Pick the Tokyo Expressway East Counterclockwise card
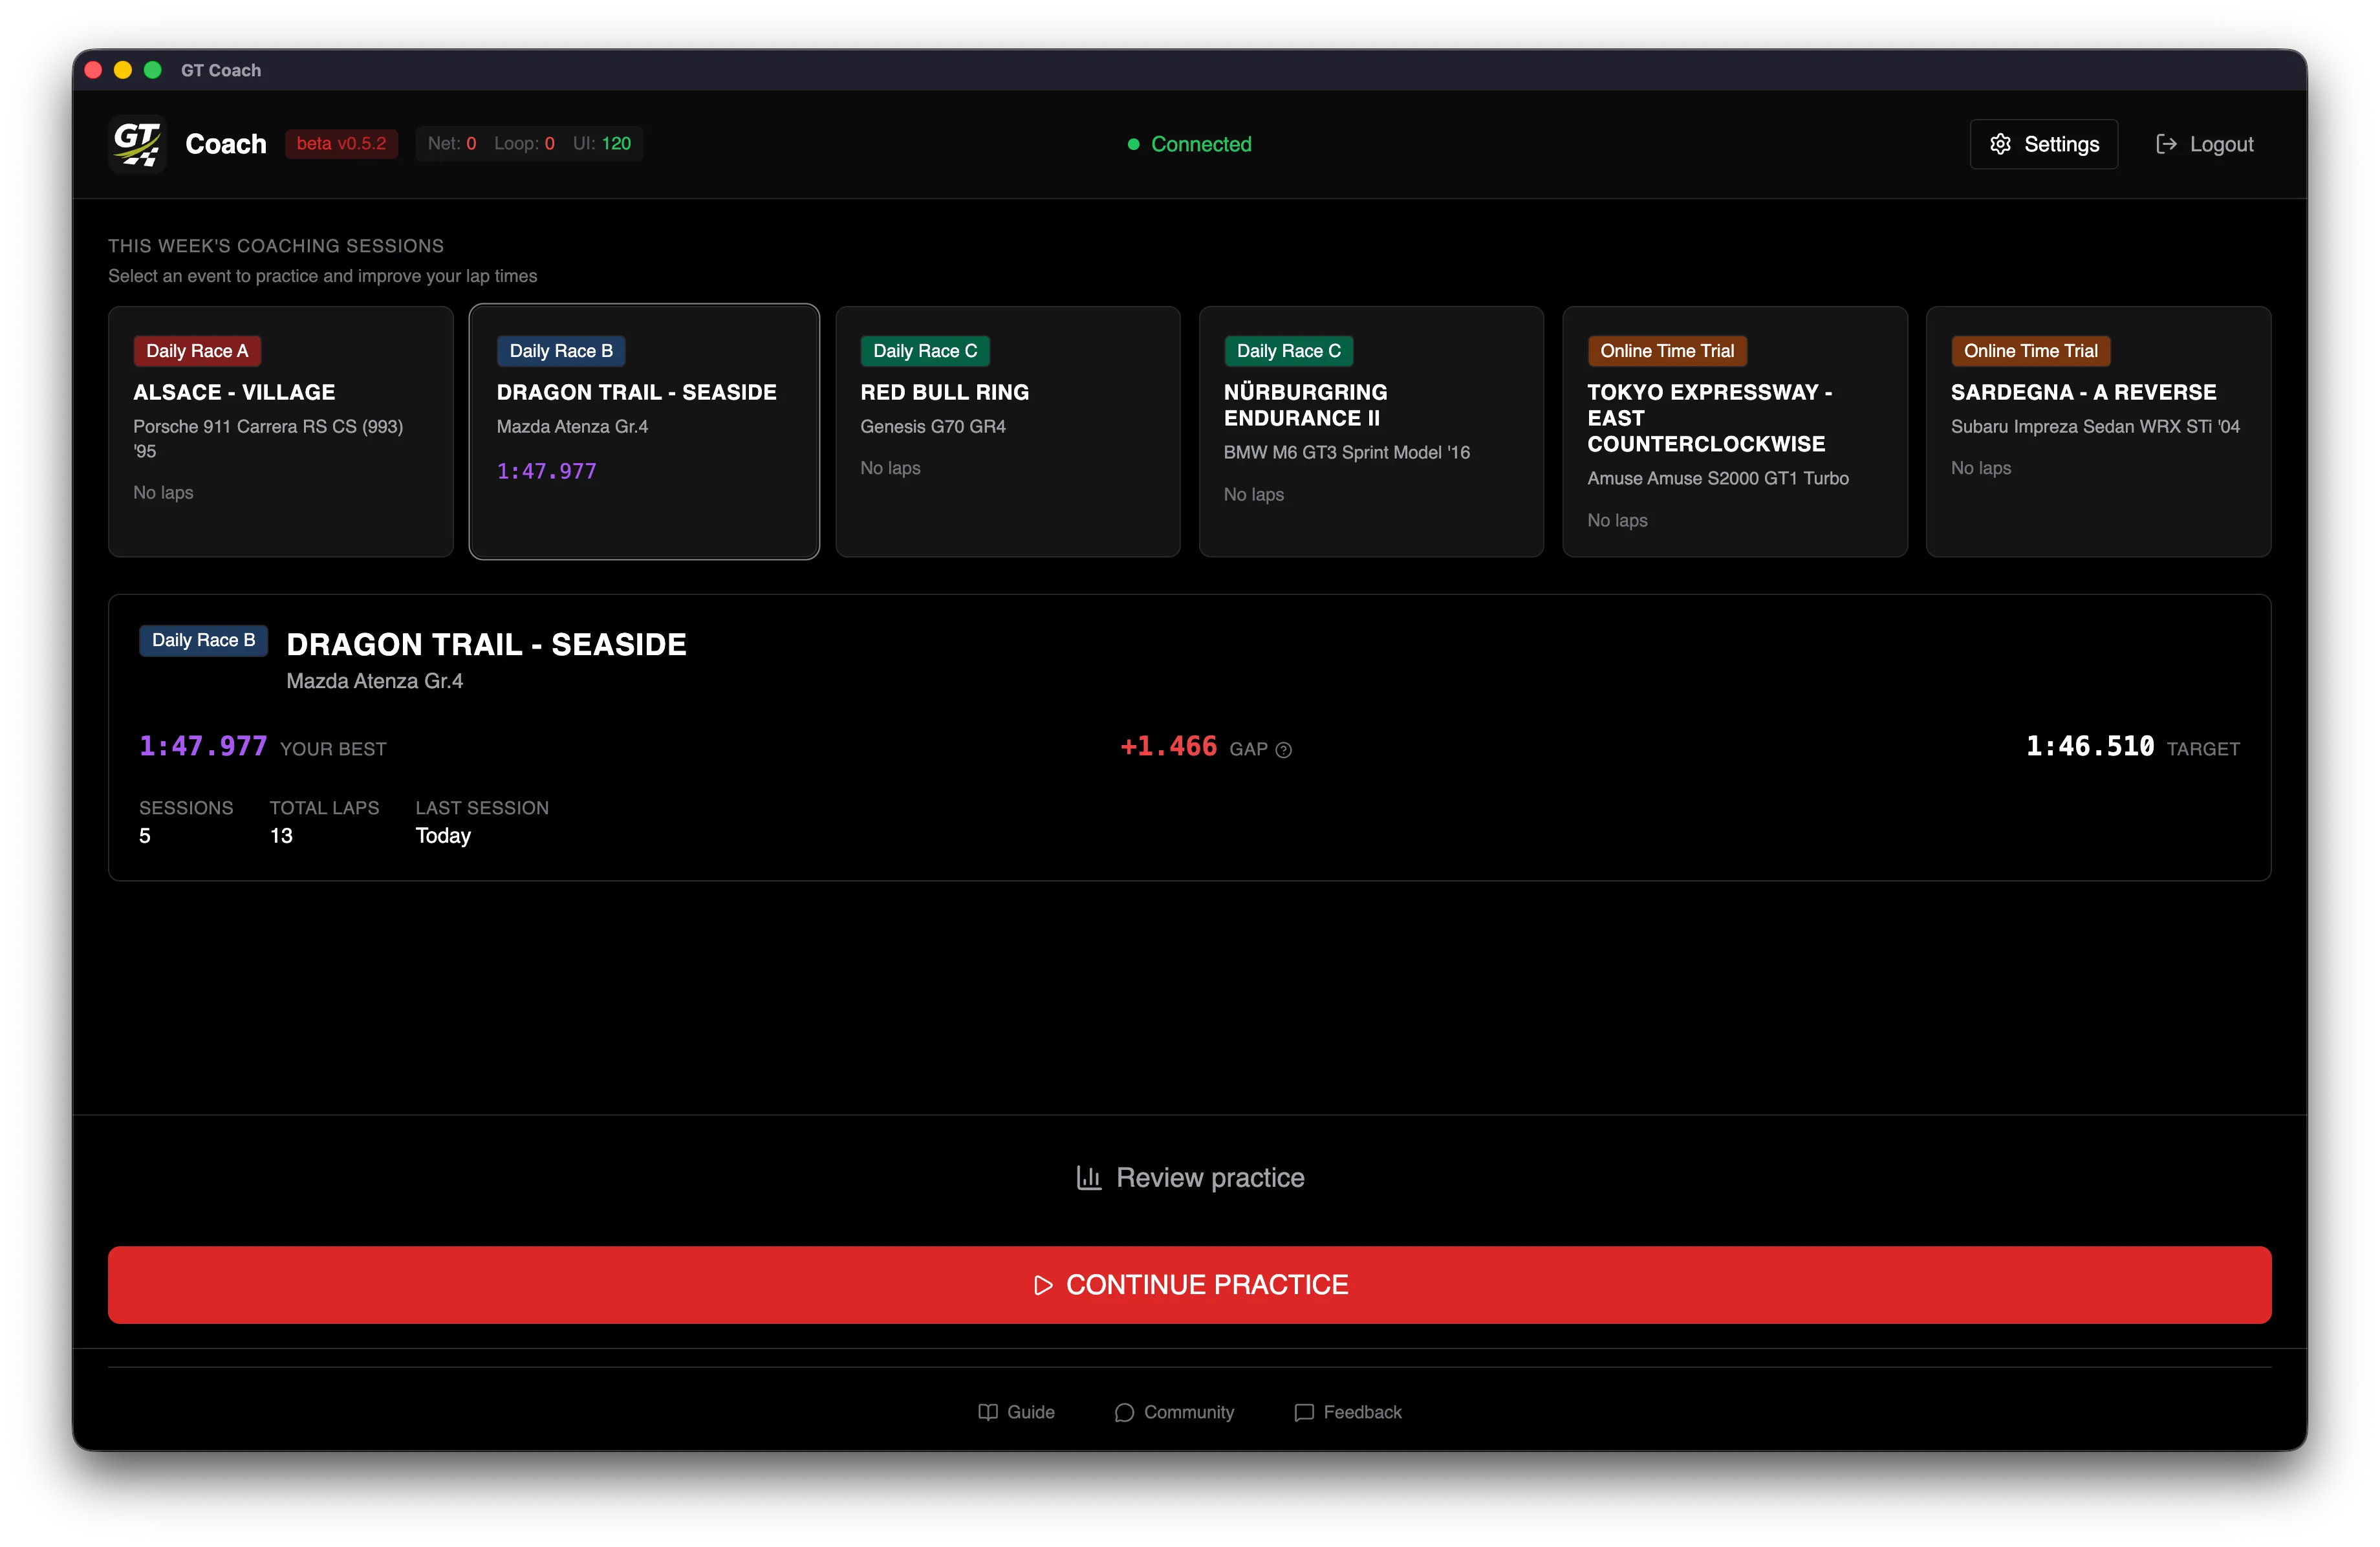 click(x=1734, y=431)
